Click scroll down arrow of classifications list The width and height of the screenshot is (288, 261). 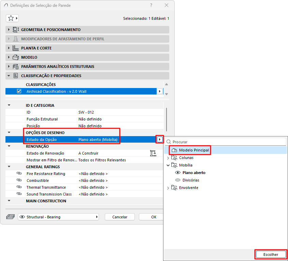point(167,94)
